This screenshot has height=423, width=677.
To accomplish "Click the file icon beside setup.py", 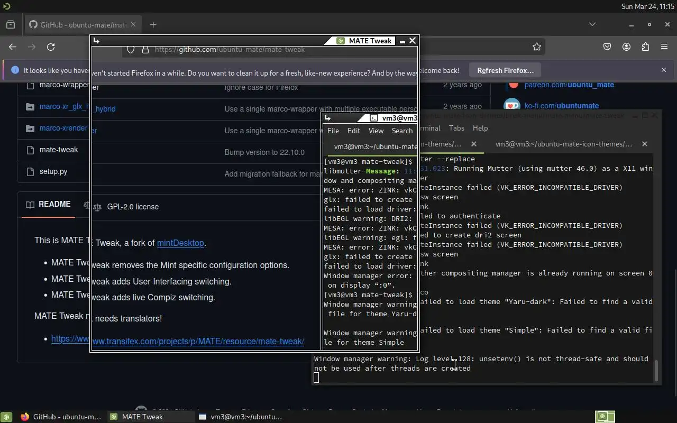I will click(x=30, y=171).
